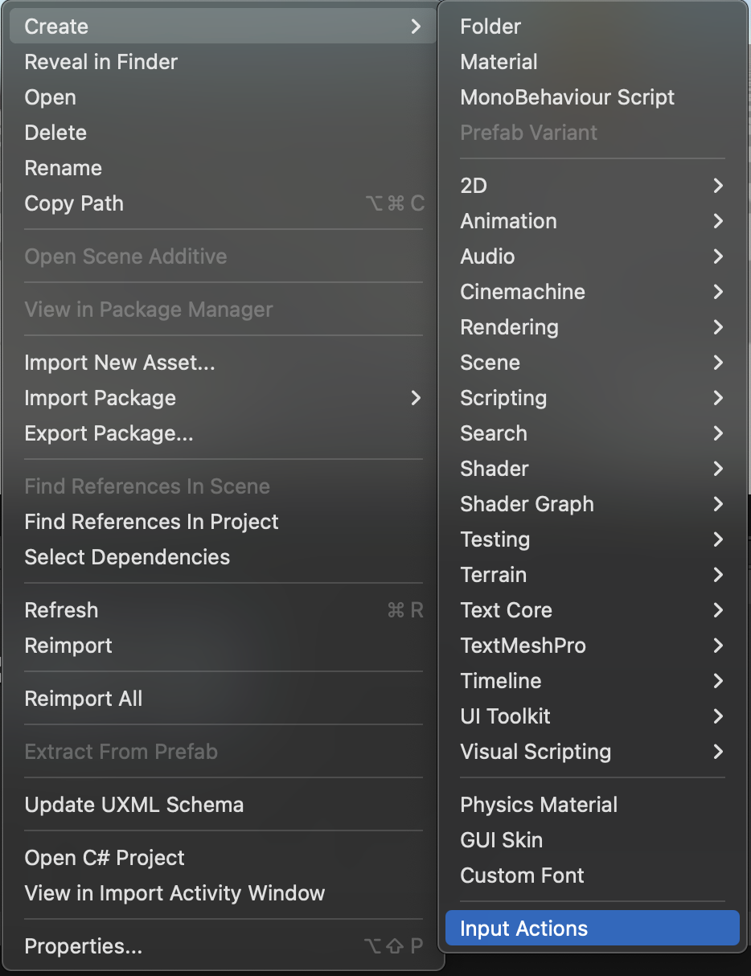751x976 pixels.
Task: Click Export Package menu entry
Action: click(109, 433)
